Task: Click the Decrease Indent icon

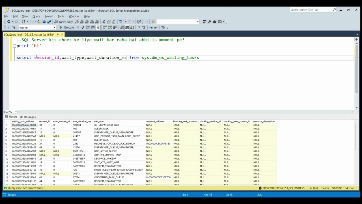Action: pyautogui.click(x=151, y=27)
